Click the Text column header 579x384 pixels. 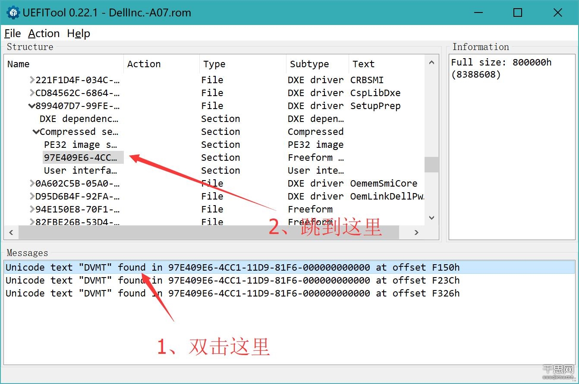386,64
